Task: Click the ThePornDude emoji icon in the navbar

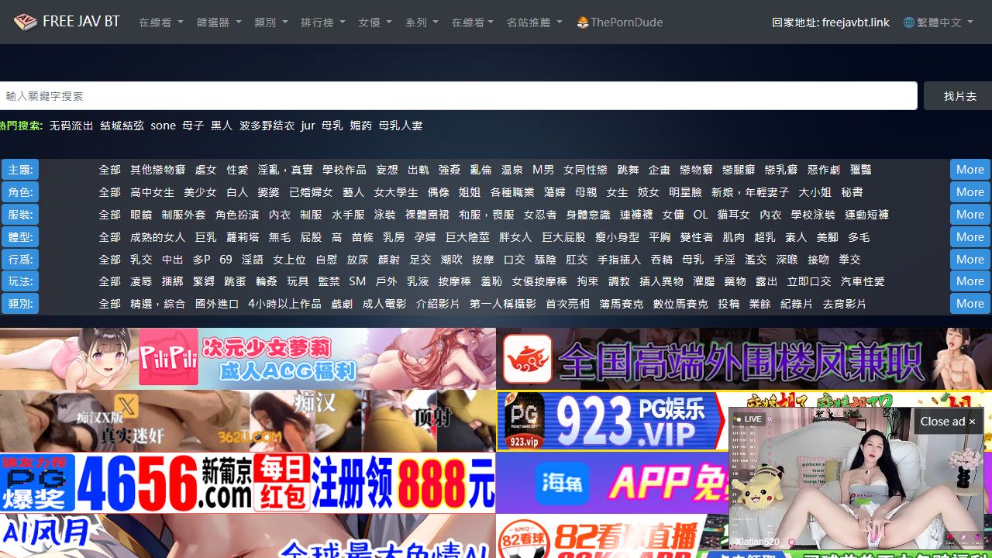Action: pyautogui.click(x=583, y=22)
